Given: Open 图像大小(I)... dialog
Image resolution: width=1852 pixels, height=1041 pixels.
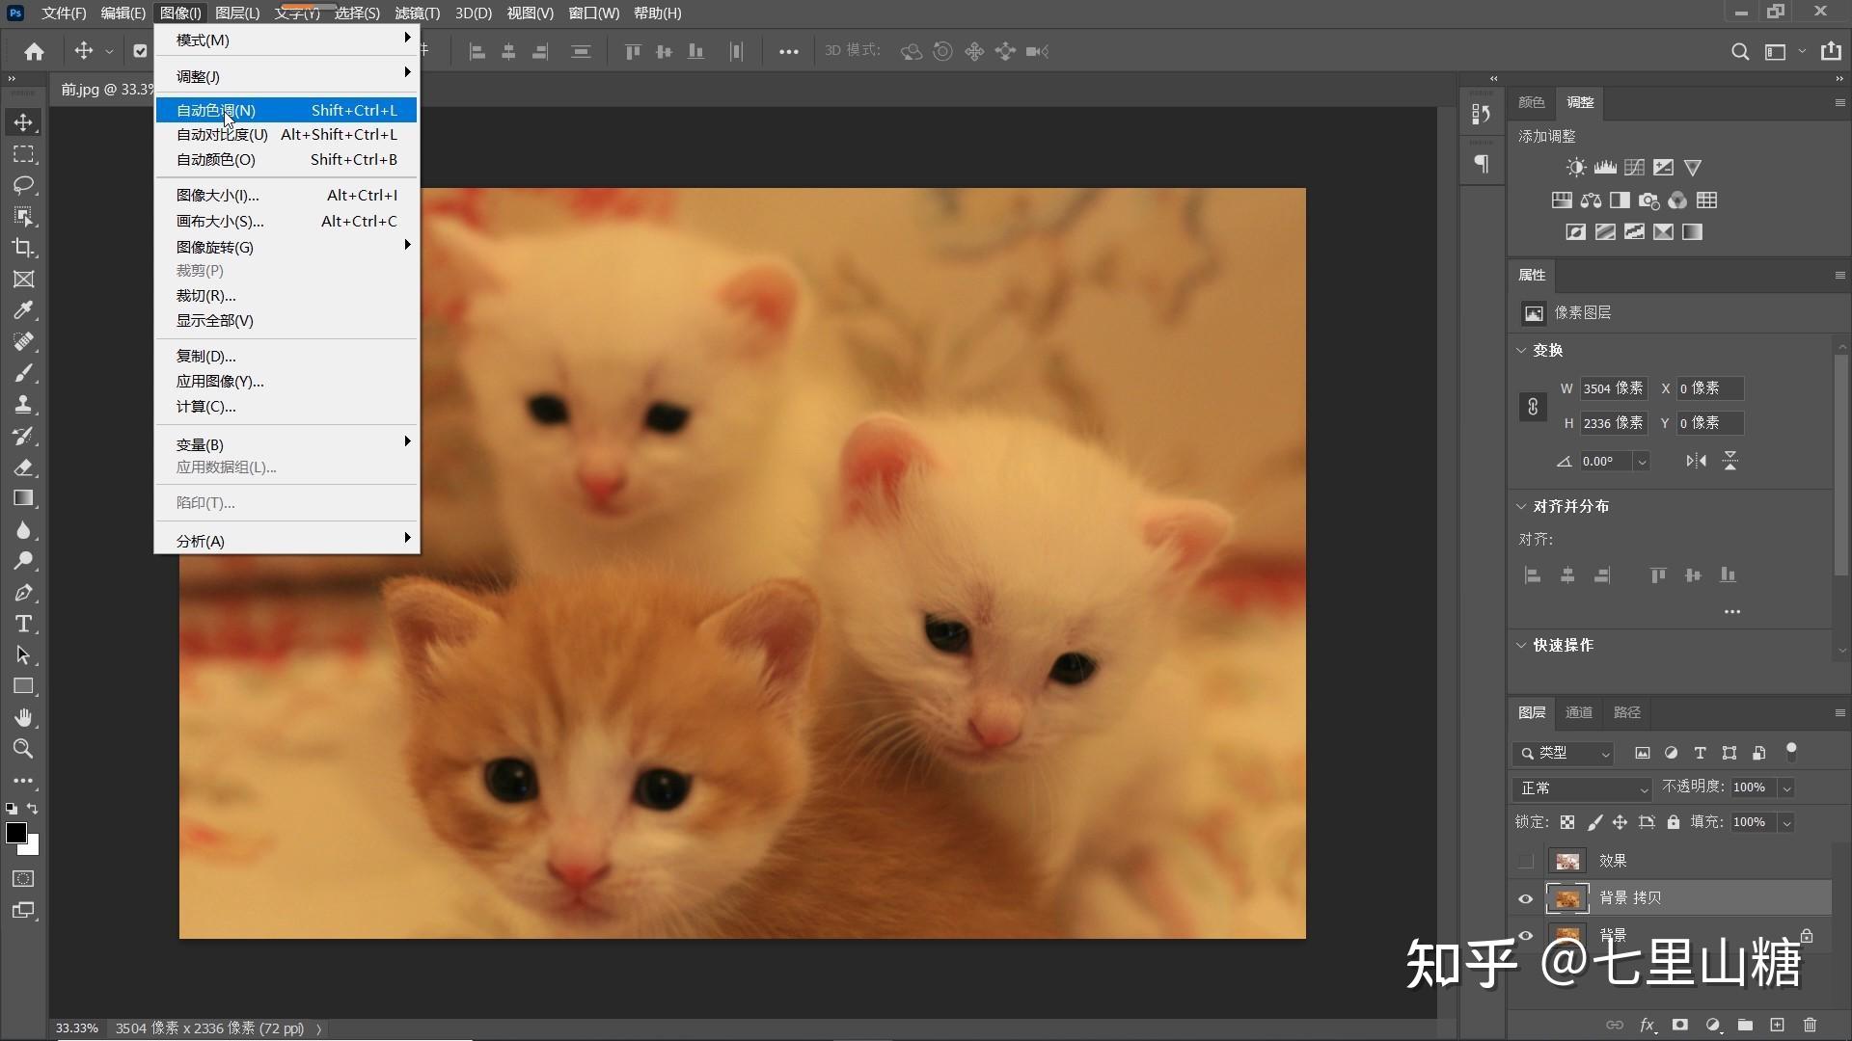Looking at the screenshot, I should [286, 195].
